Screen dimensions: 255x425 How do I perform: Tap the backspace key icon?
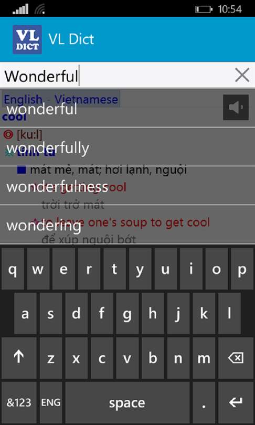click(236, 358)
